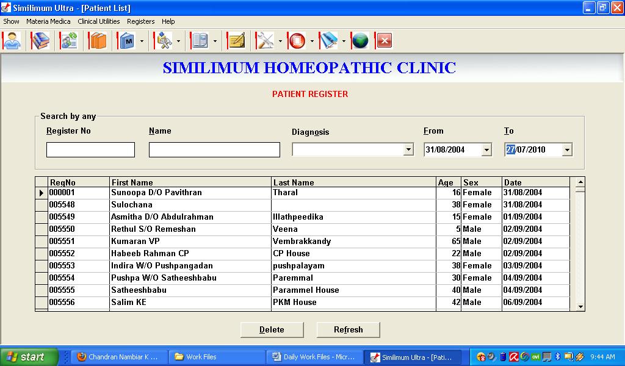Viewport: 625px width, 366px height.
Task: Open the blue 'M' book icon
Action: (x=127, y=41)
